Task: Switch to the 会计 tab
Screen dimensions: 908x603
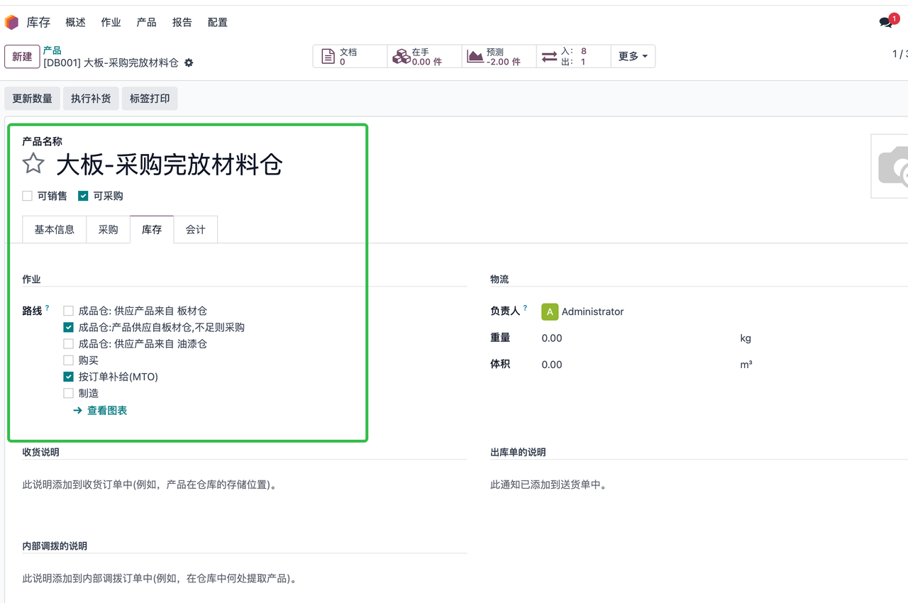Action: coord(196,230)
